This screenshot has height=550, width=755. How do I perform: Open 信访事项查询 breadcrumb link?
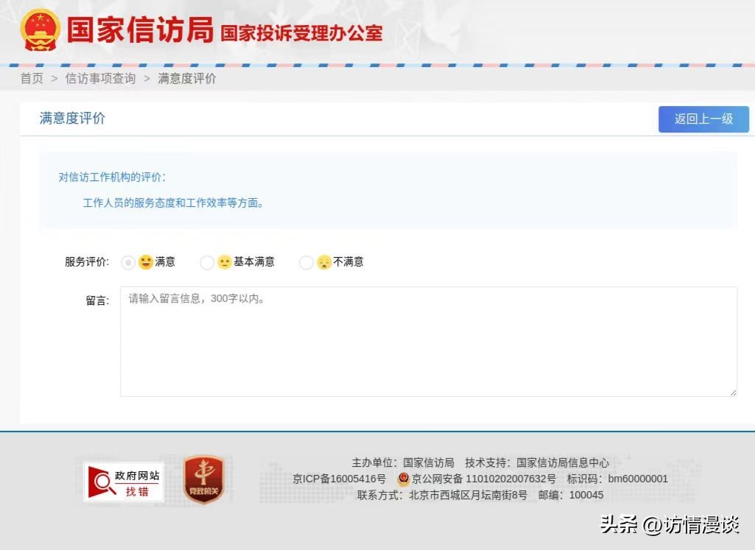coord(100,79)
